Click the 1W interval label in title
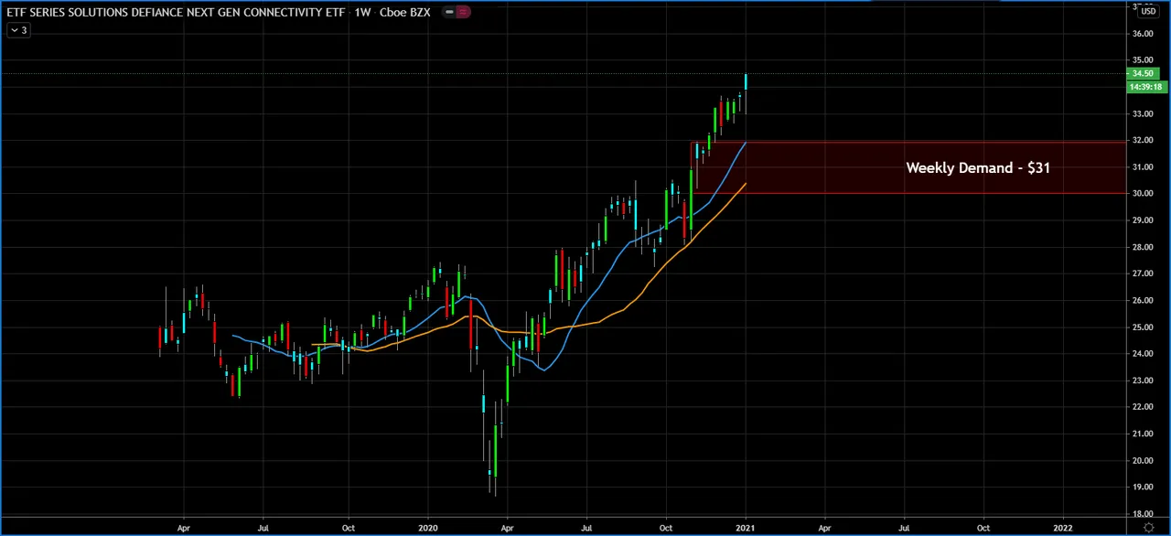The image size is (1171, 536). click(363, 12)
